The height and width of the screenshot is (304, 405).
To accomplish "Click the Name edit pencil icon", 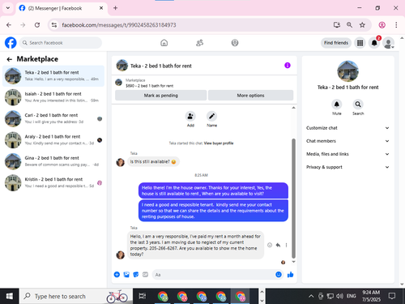I will click(211, 116).
